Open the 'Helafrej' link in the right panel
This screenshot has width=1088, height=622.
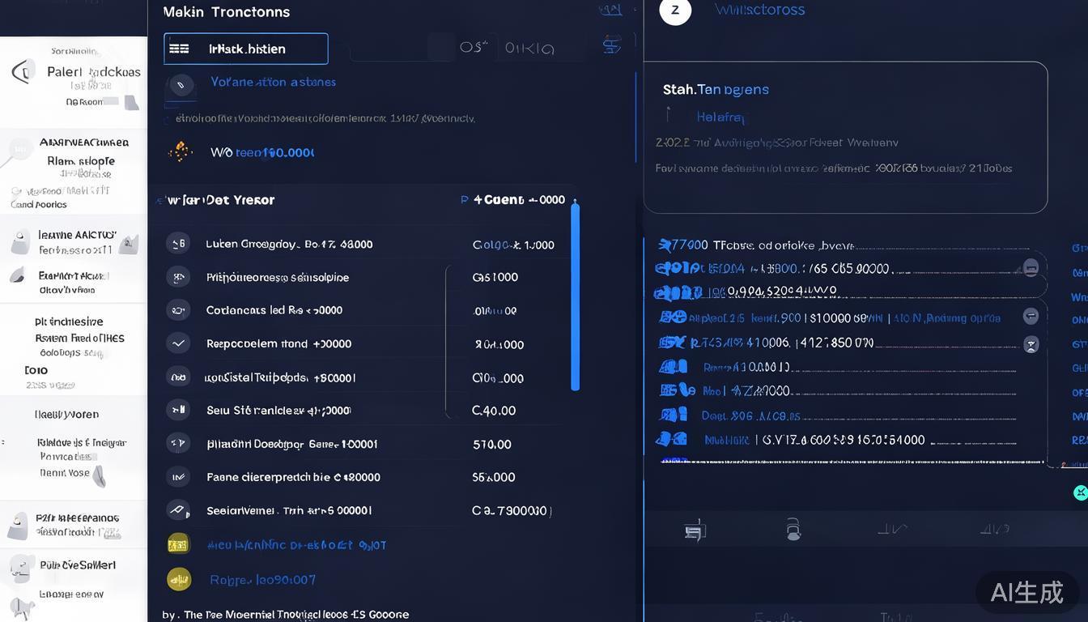pos(719,117)
